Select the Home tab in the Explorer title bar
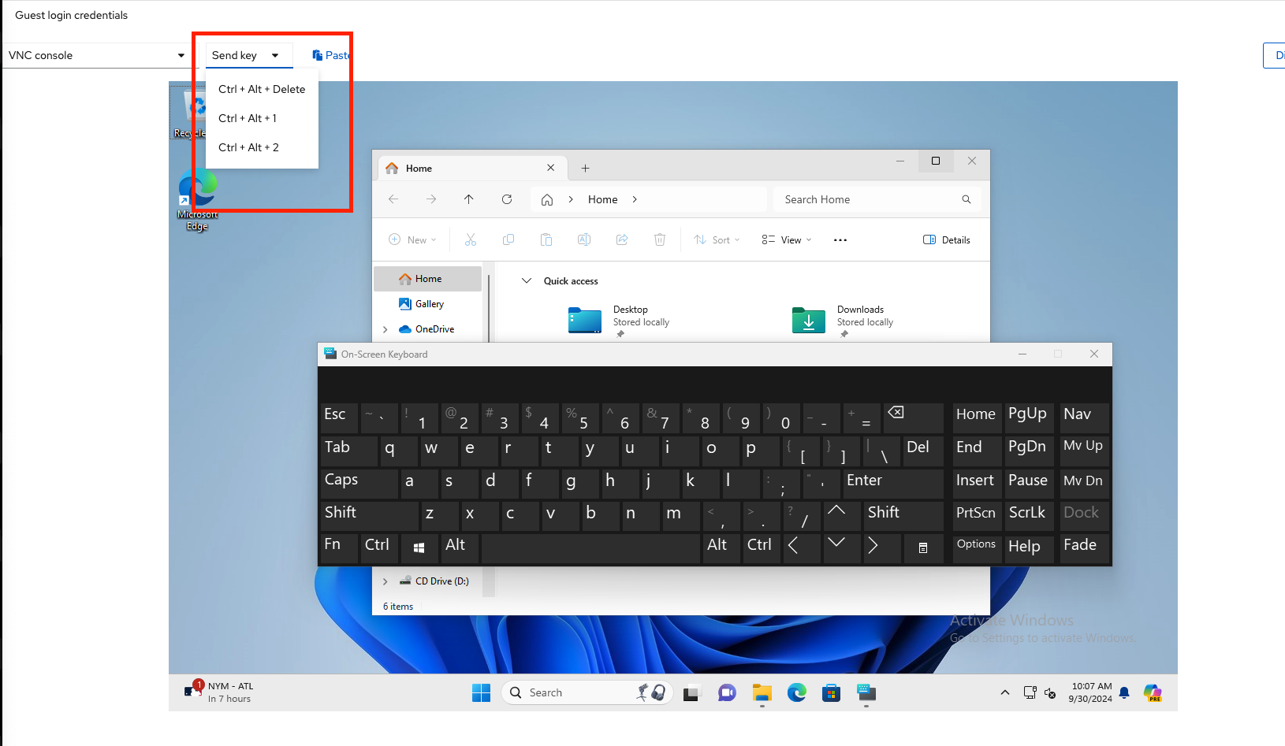Viewport: 1285px width, 746px height. click(471, 168)
